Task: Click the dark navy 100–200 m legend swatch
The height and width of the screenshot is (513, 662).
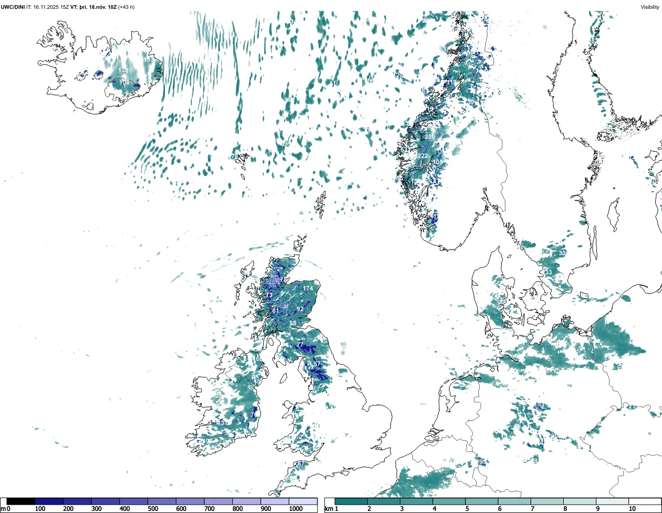Action: coord(49,501)
